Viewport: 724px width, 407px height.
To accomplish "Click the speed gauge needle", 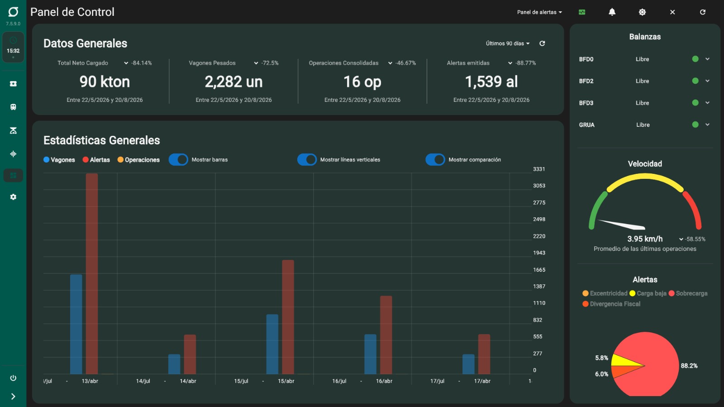I will [x=621, y=224].
